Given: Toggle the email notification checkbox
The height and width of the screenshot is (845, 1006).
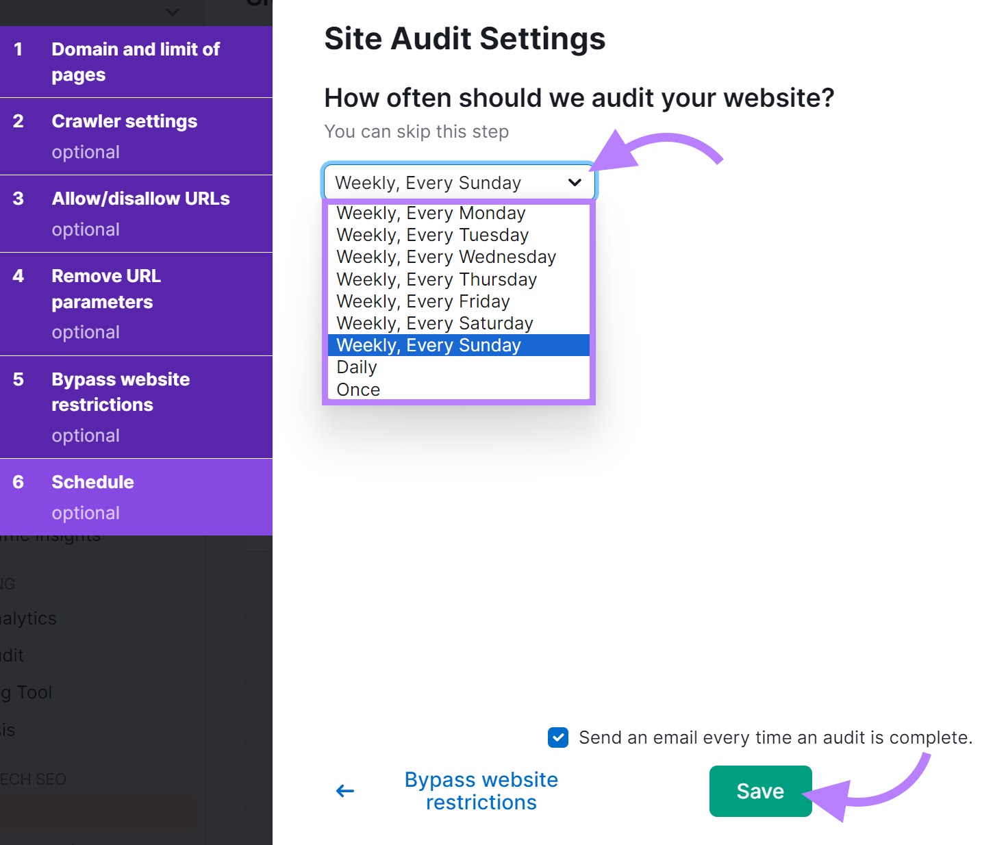Looking at the screenshot, I should tap(558, 737).
